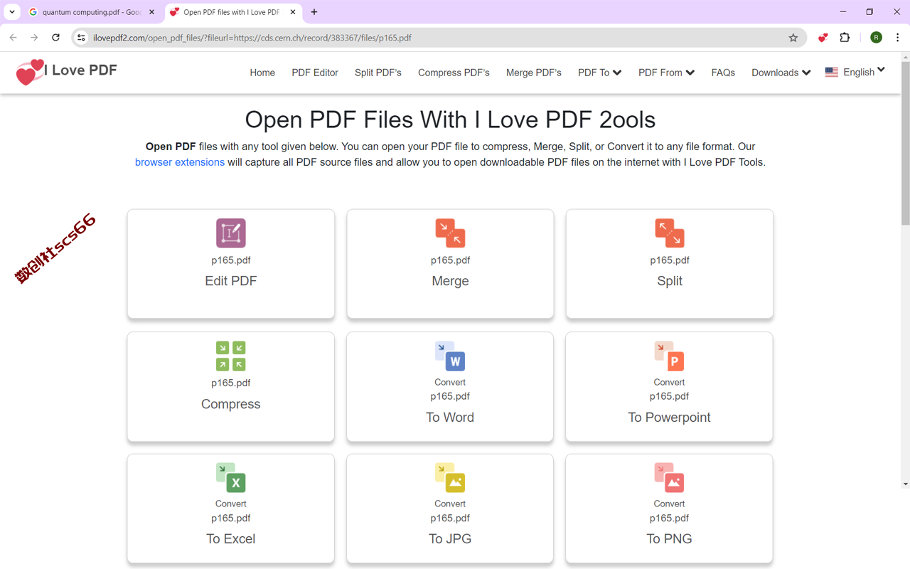This screenshot has width=910, height=569.
Task: Go to Home in the navigation
Action: pyautogui.click(x=262, y=73)
